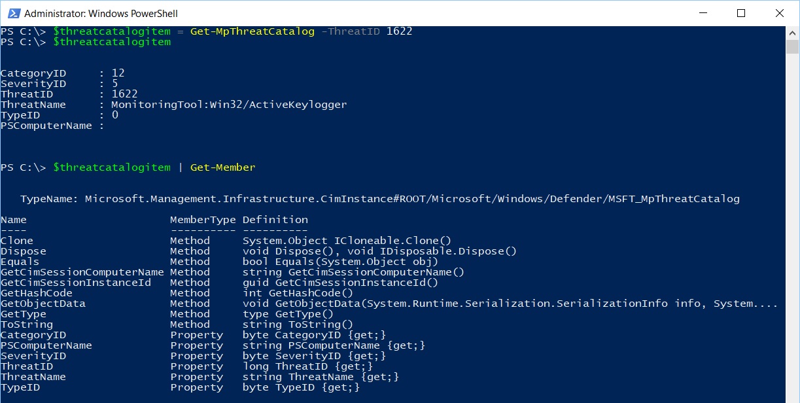
Task: Click the window title 'Administrator: Windows PowerShell'
Action: click(x=101, y=13)
